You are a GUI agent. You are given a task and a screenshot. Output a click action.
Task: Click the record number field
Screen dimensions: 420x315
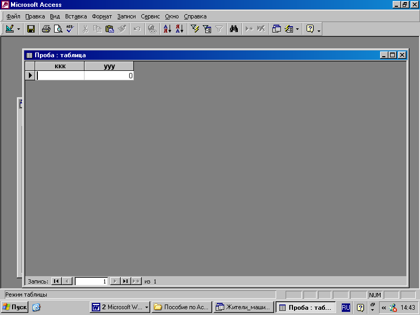[x=91, y=281]
